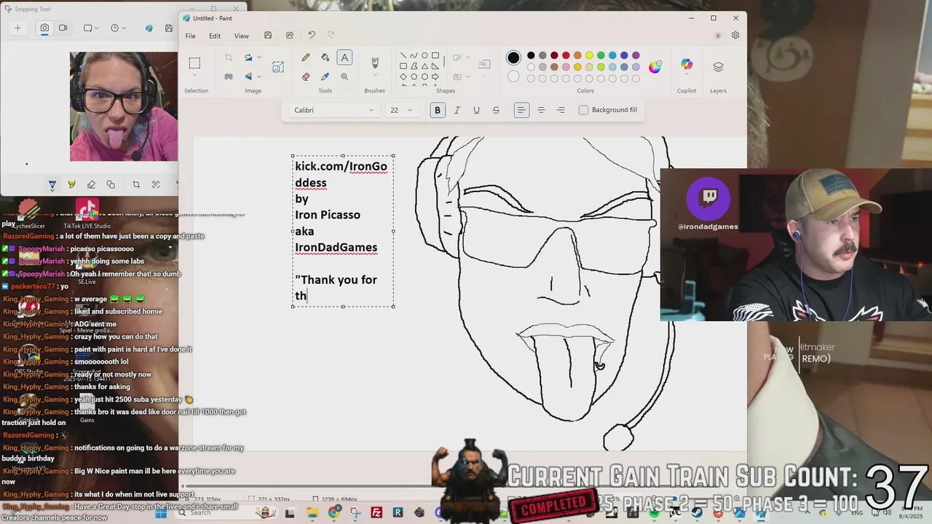932x524 pixels.
Task: Toggle Bold text formatting
Action: (437, 110)
